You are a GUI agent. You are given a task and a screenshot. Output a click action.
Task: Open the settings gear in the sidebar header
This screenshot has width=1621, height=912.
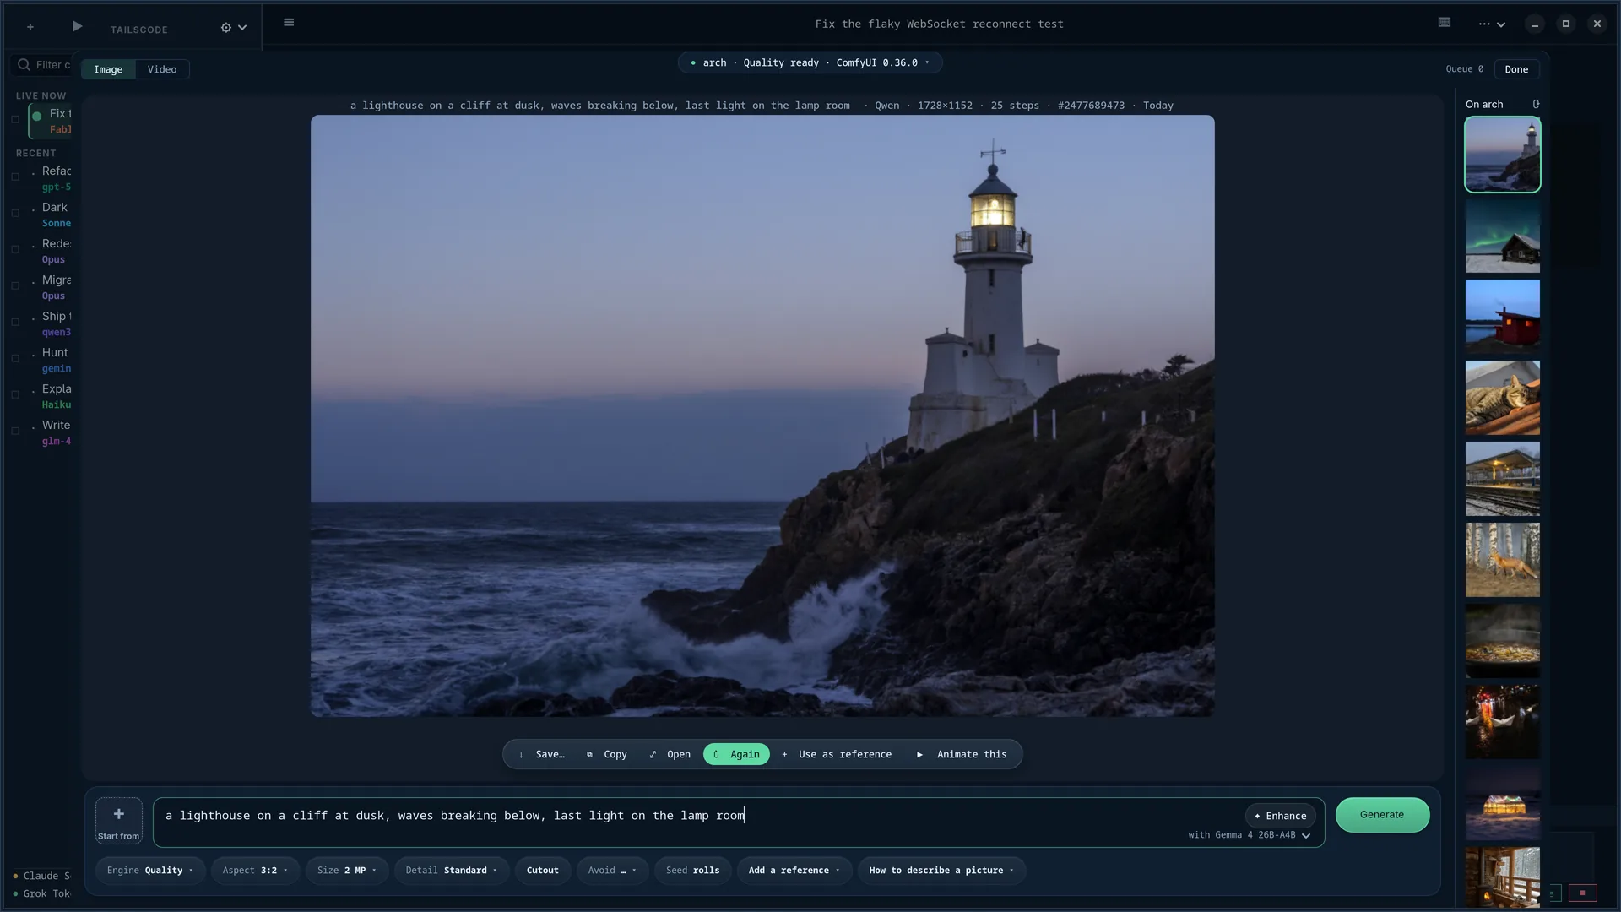[225, 28]
